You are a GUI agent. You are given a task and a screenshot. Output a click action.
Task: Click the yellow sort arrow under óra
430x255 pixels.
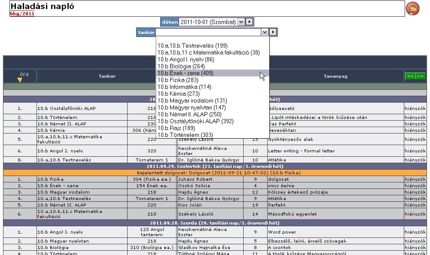20,80
